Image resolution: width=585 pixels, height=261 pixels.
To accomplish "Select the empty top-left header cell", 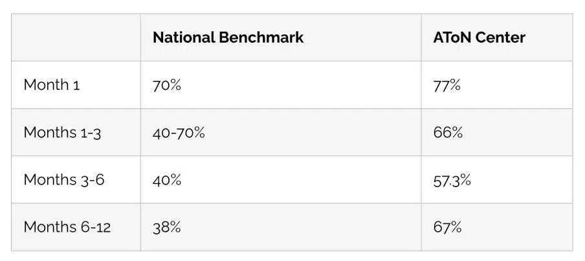I will [x=76, y=38].
